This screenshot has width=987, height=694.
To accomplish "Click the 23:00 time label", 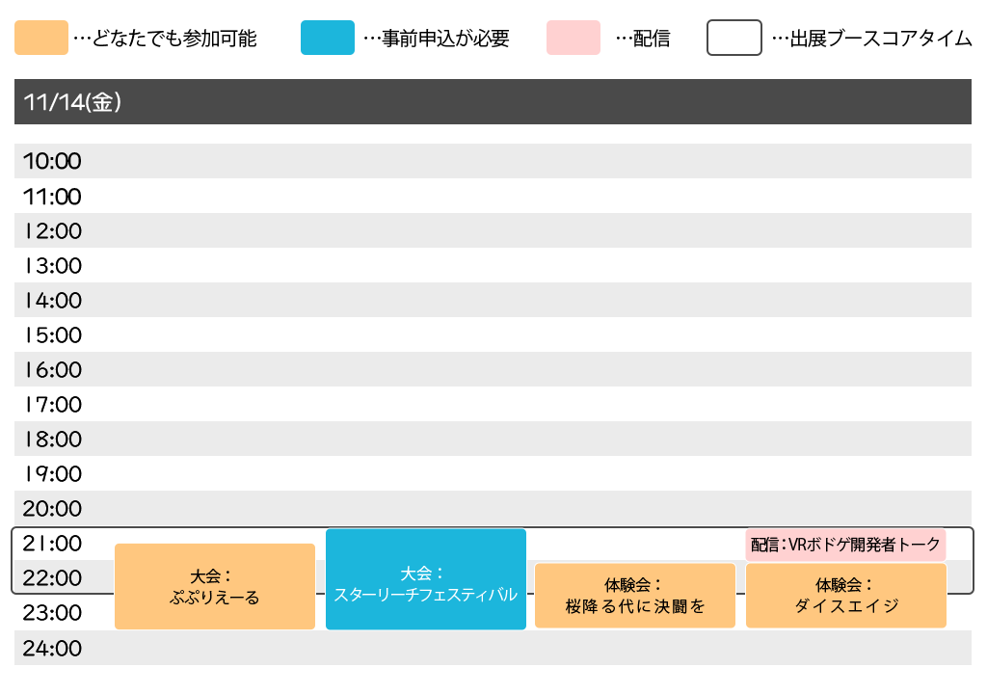I will pyautogui.click(x=52, y=613).
